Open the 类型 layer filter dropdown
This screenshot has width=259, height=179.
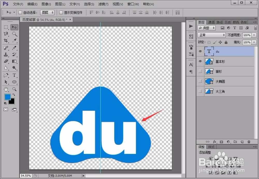206,28
